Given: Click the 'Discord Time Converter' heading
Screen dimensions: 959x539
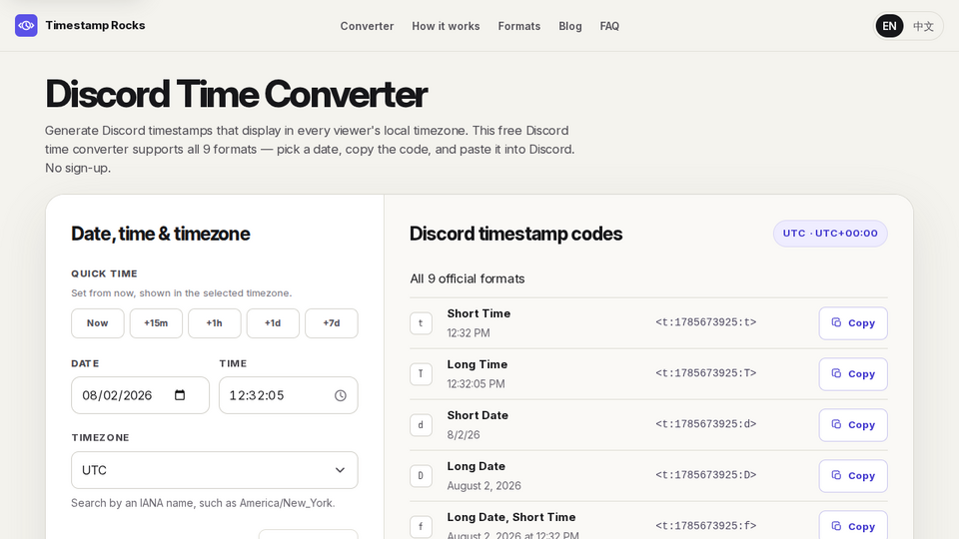Looking at the screenshot, I should pyautogui.click(x=236, y=94).
